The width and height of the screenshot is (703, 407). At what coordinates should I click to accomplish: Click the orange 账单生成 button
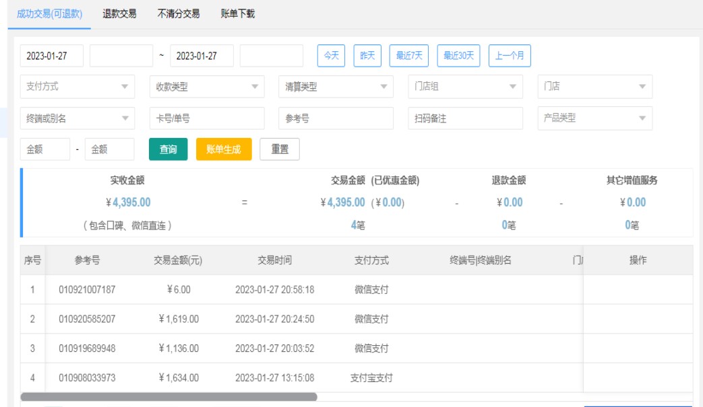pos(224,149)
